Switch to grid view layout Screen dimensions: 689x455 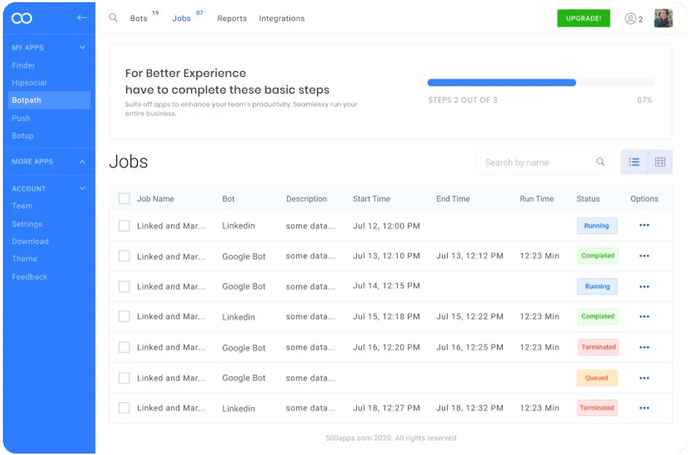tap(660, 162)
